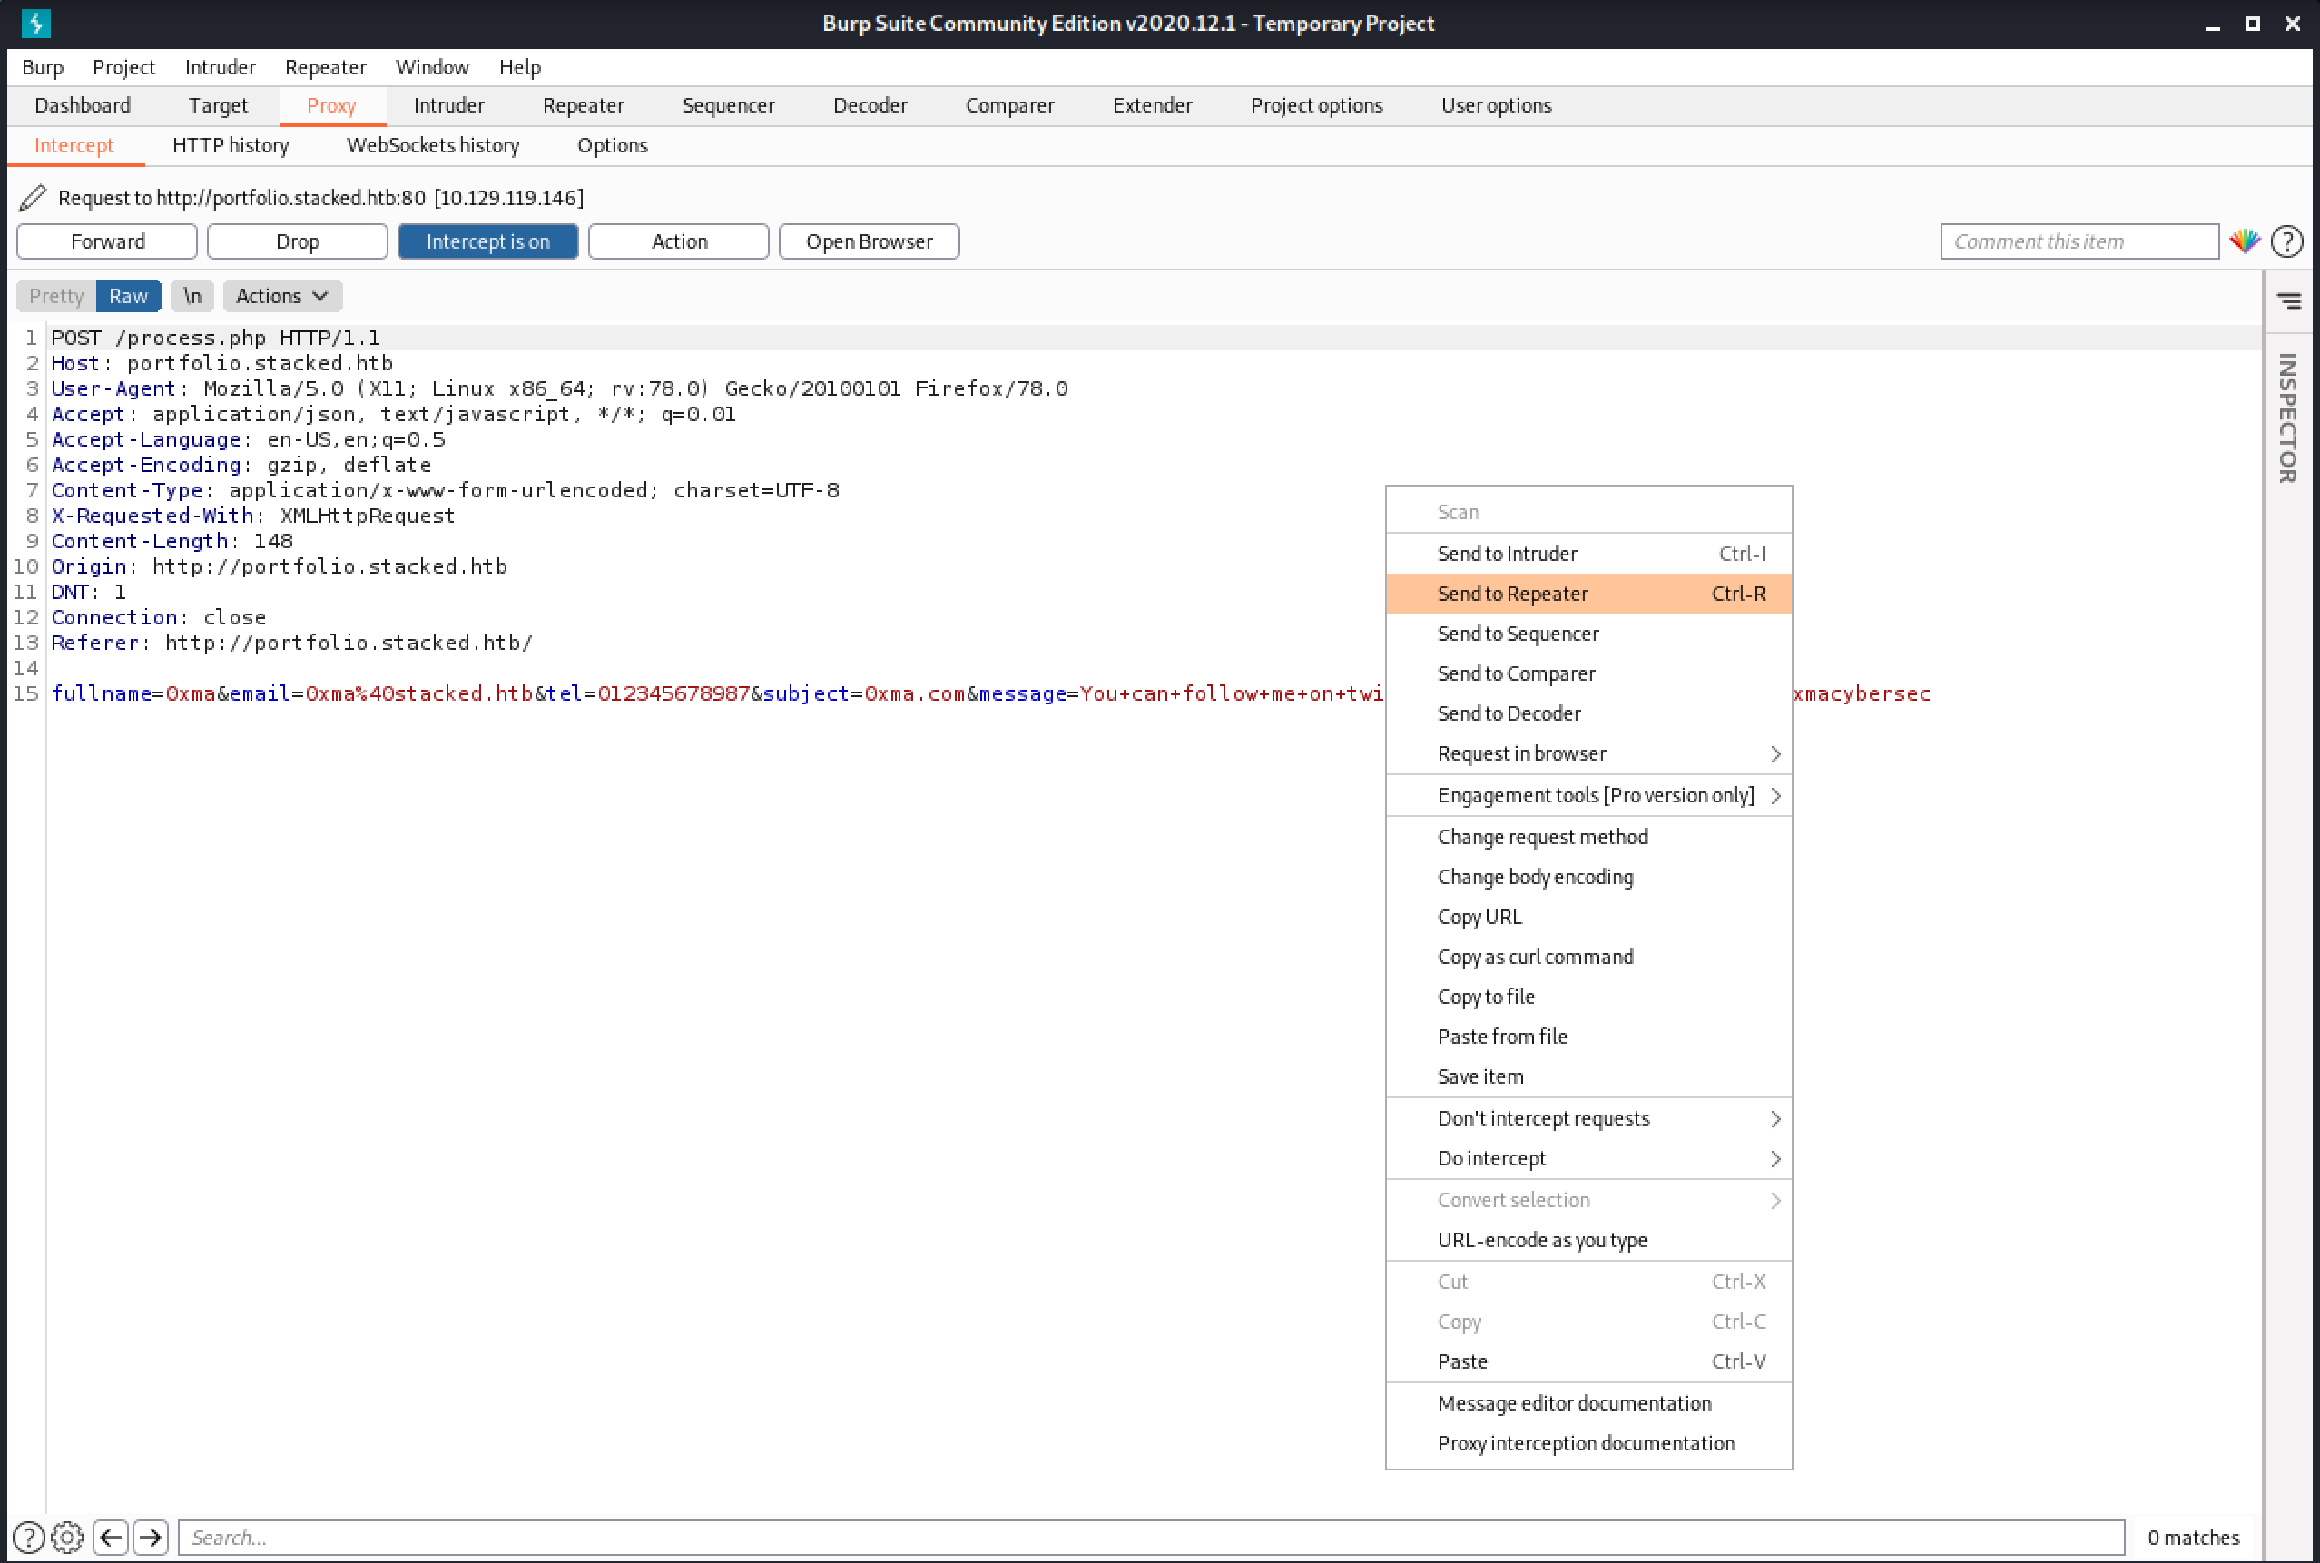Expand Engagement tools submenu
Screen dimensions: 2320x1563
tap(1588, 795)
